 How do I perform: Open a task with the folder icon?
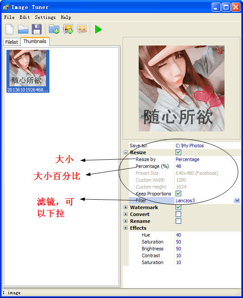[x=23, y=29]
